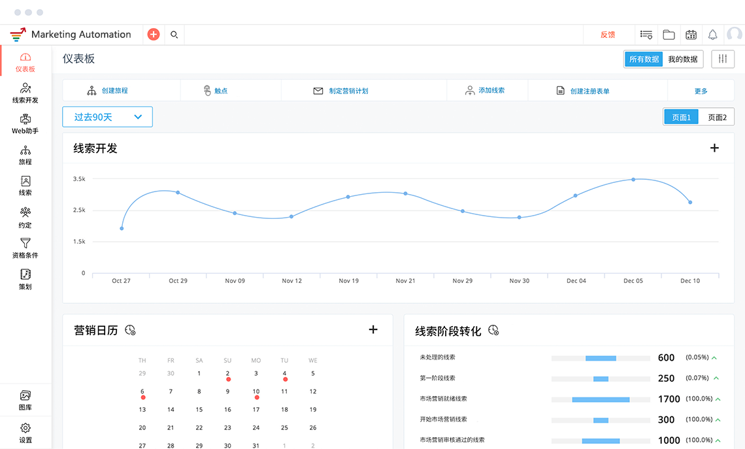The height and width of the screenshot is (449, 745).
Task: Select the 所有数据 view toggle
Action: click(645, 59)
